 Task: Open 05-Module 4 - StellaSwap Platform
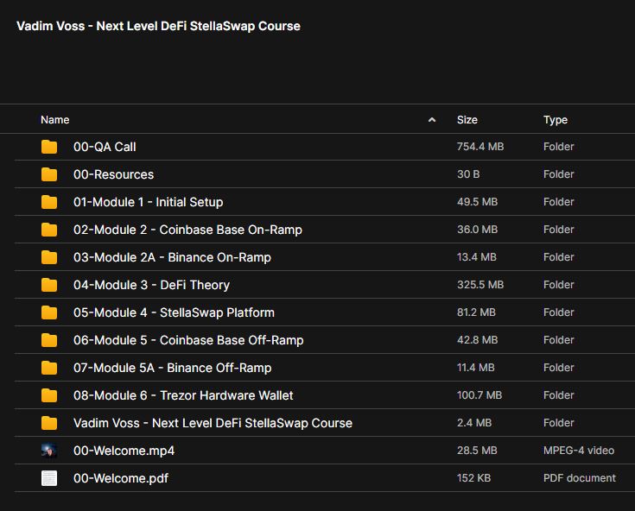pyautogui.click(x=174, y=312)
